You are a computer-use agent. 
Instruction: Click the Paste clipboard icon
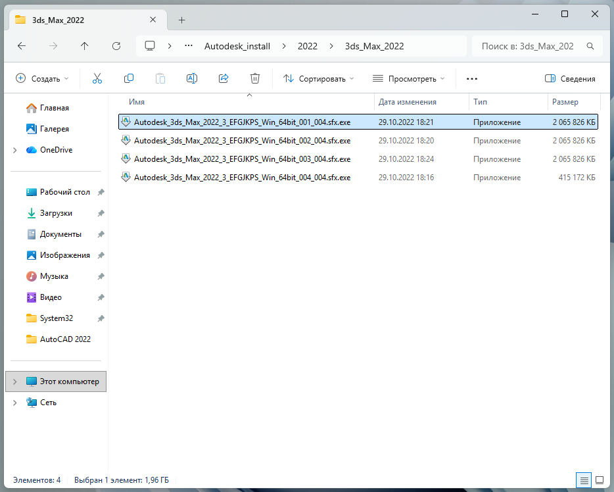pos(160,79)
